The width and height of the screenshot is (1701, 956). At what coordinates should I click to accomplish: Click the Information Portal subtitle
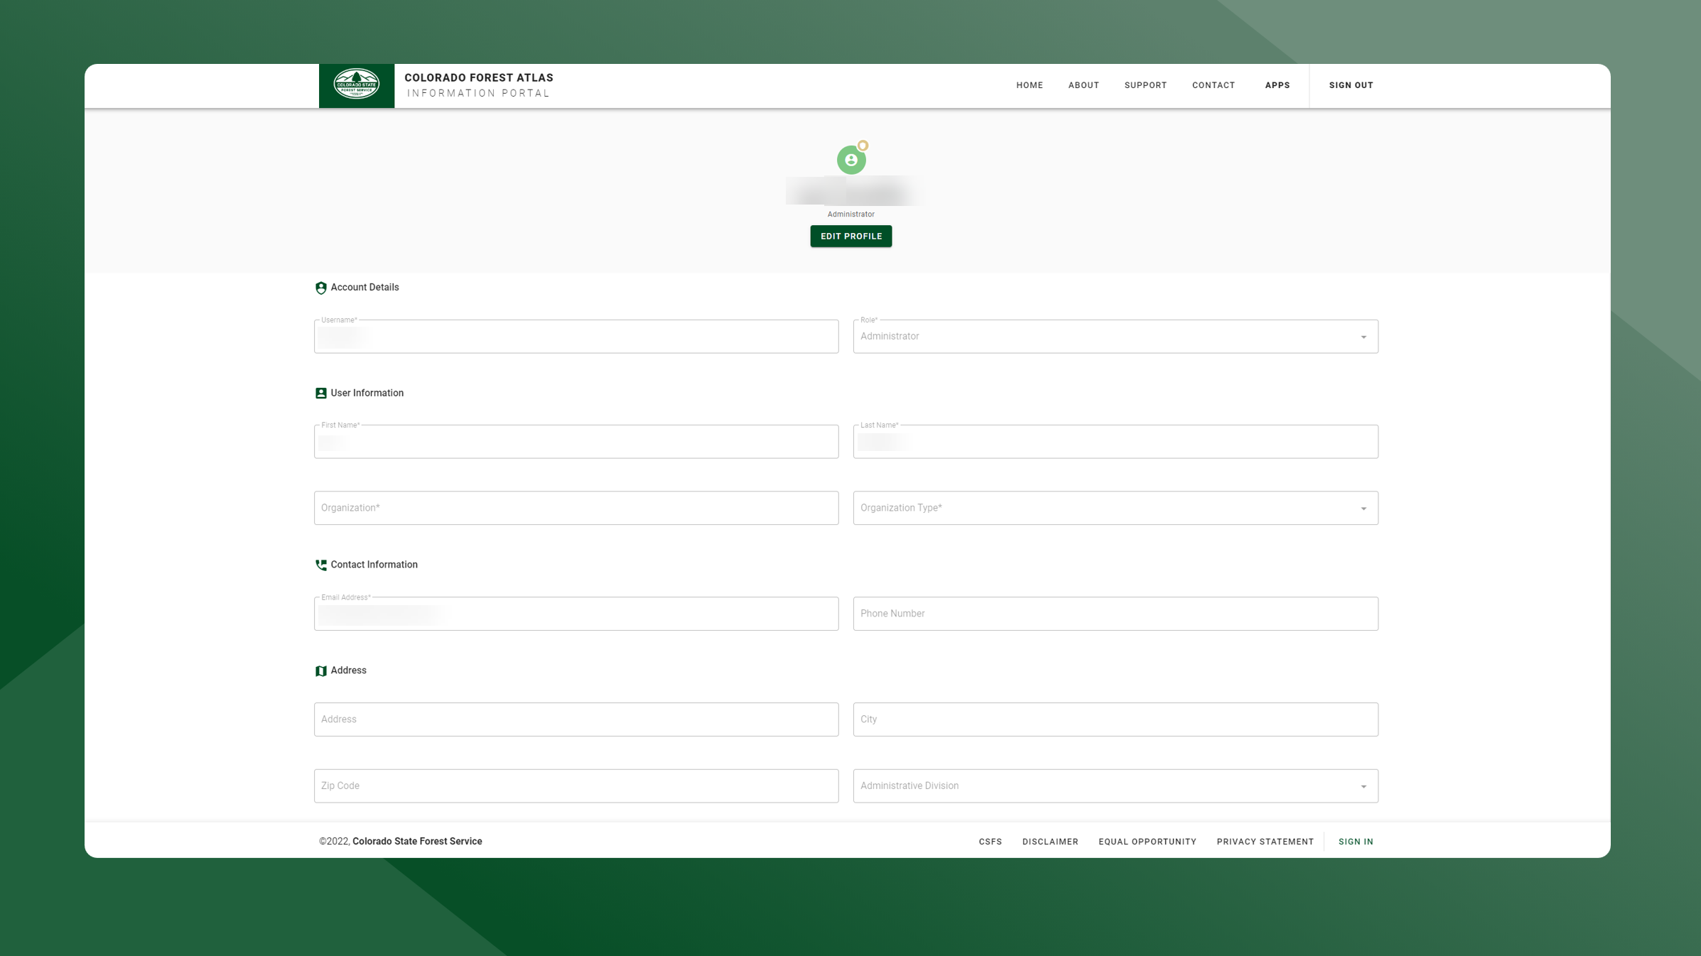[x=479, y=93]
